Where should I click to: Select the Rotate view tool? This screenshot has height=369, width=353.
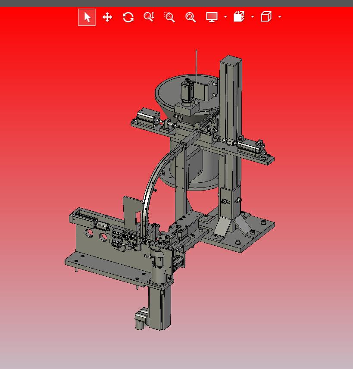point(128,17)
